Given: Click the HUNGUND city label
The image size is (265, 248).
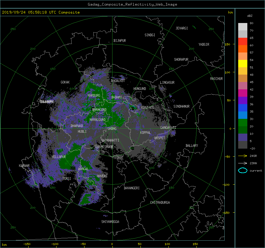Looking at the screenshot, I should pyautogui.click(x=140, y=89).
